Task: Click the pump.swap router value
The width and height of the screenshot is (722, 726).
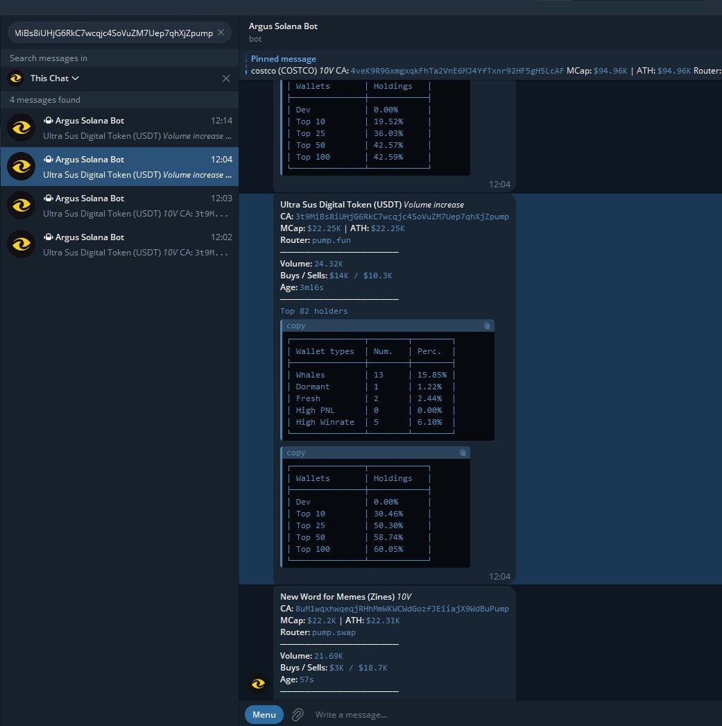Action: [x=334, y=632]
